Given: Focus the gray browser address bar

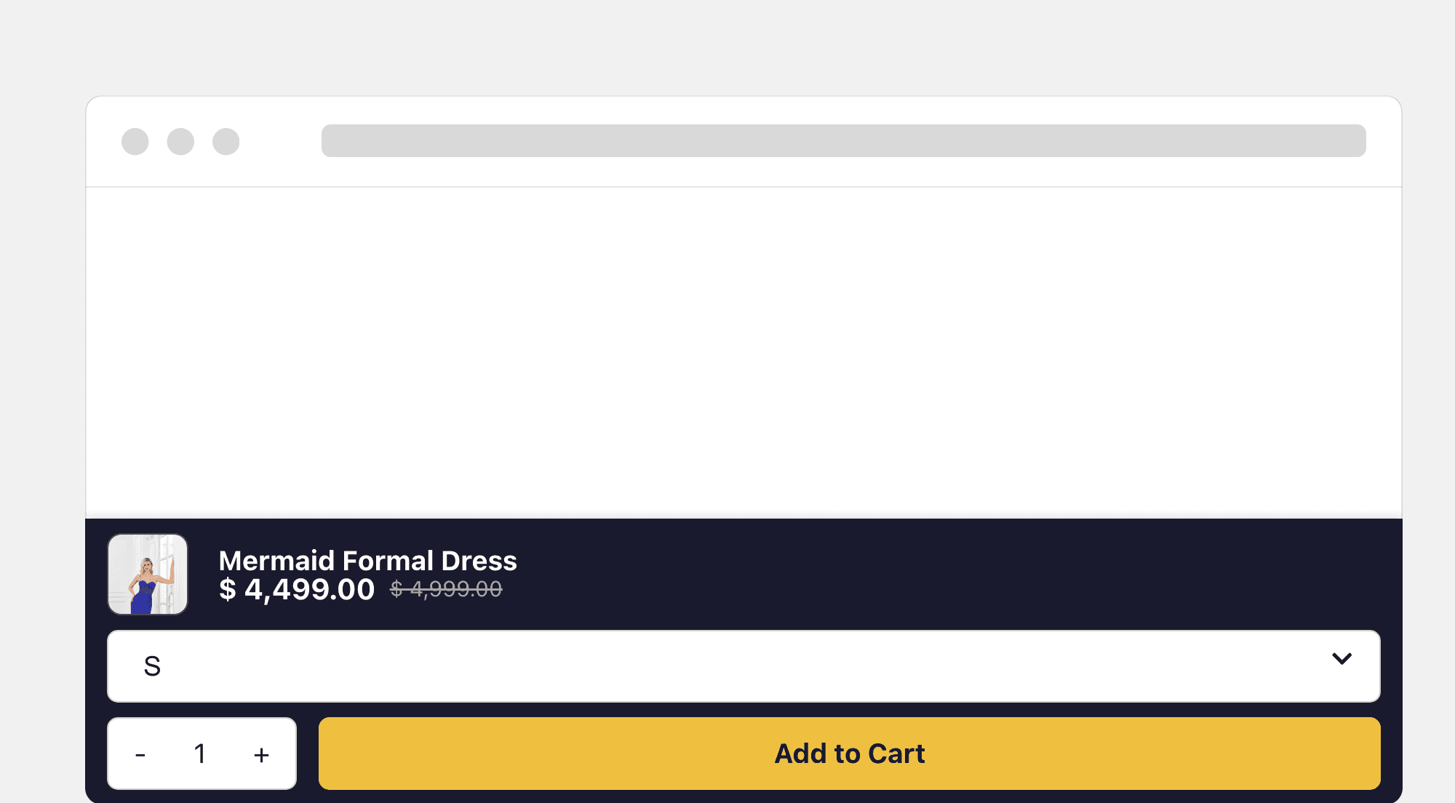Looking at the screenshot, I should (x=843, y=140).
